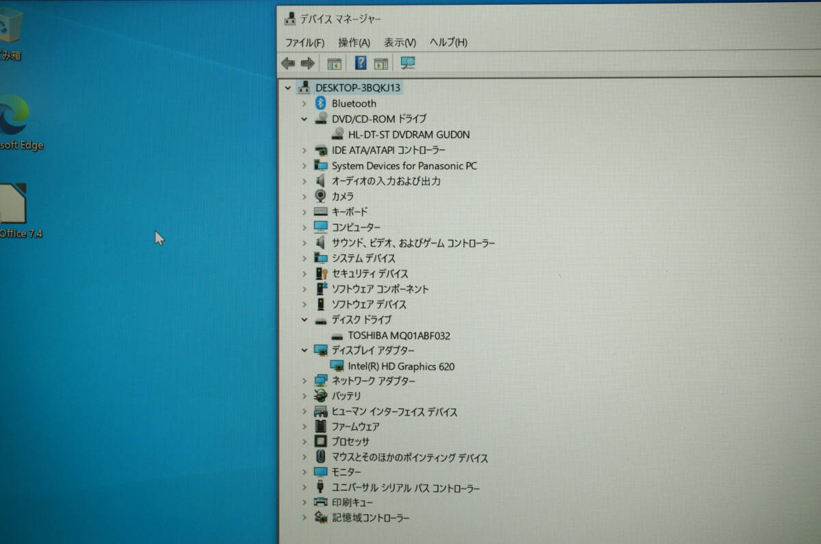The height and width of the screenshot is (544, 821).
Task: Click the Bluetooth symbol icon in the device tree
Action: click(321, 103)
